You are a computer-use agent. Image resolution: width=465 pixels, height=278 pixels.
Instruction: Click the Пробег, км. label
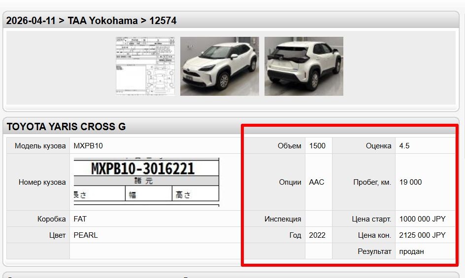click(x=372, y=182)
